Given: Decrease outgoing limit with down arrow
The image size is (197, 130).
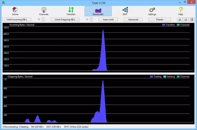Looking at the screenshot, I should (x=91, y=21).
